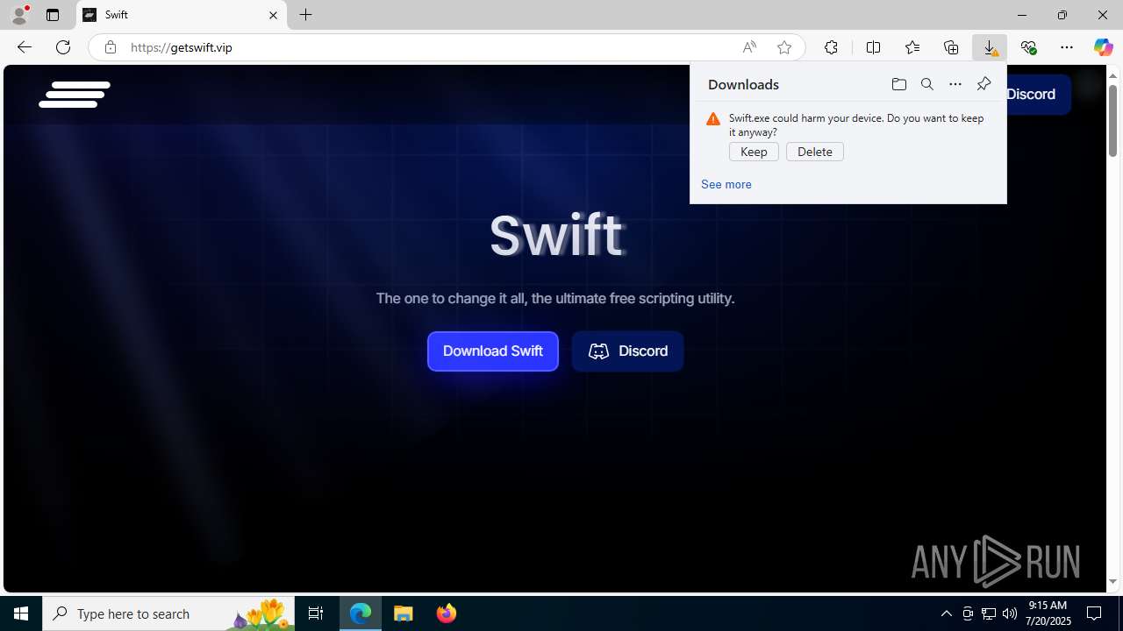This screenshot has width=1123, height=631.
Task: View site information lock icon
Action: click(x=110, y=47)
